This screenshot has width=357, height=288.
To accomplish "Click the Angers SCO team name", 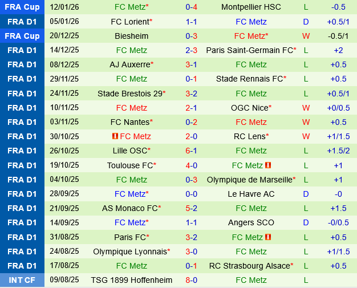I will pos(251,222).
